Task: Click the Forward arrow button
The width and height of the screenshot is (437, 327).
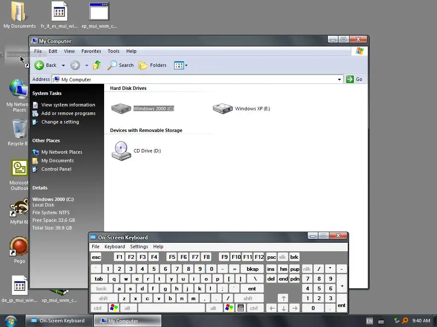Action: [x=75, y=65]
